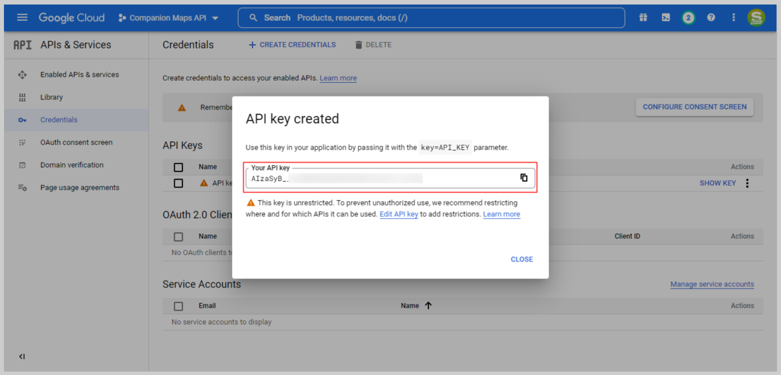Click SHOW KEY on the API key row

718,183
